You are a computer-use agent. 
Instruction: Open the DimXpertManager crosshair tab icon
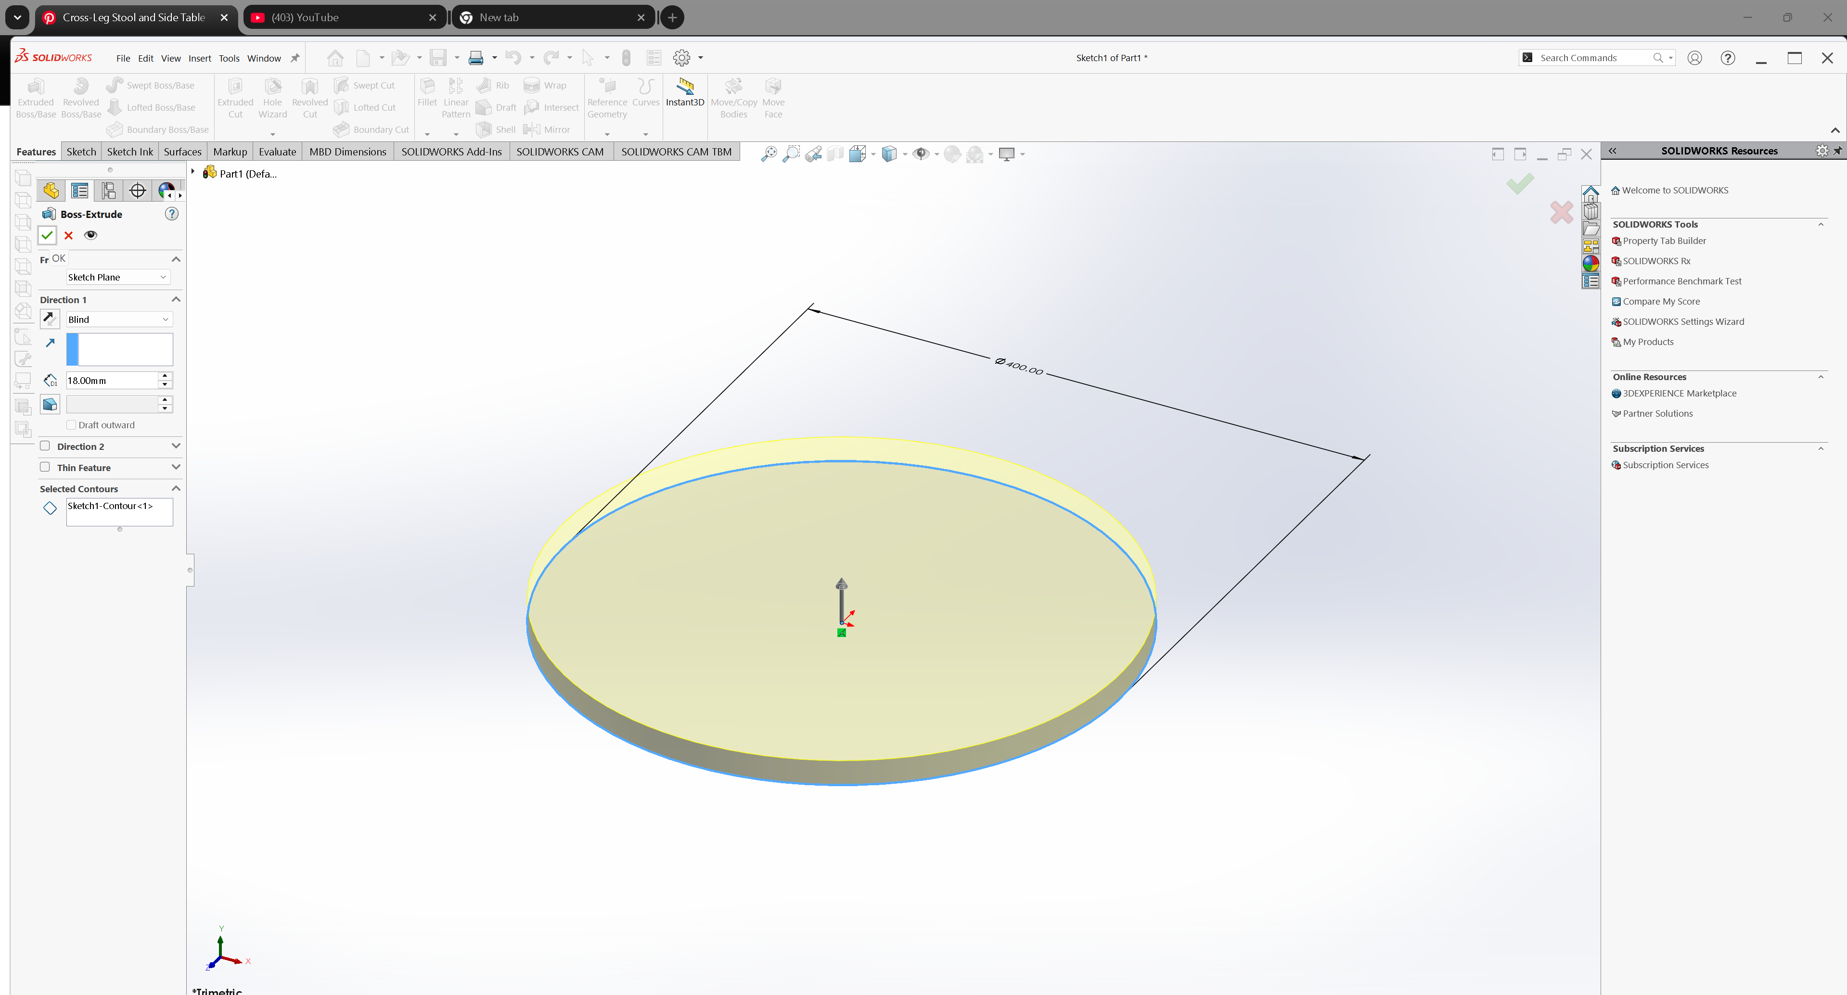(x=138, y=190)
